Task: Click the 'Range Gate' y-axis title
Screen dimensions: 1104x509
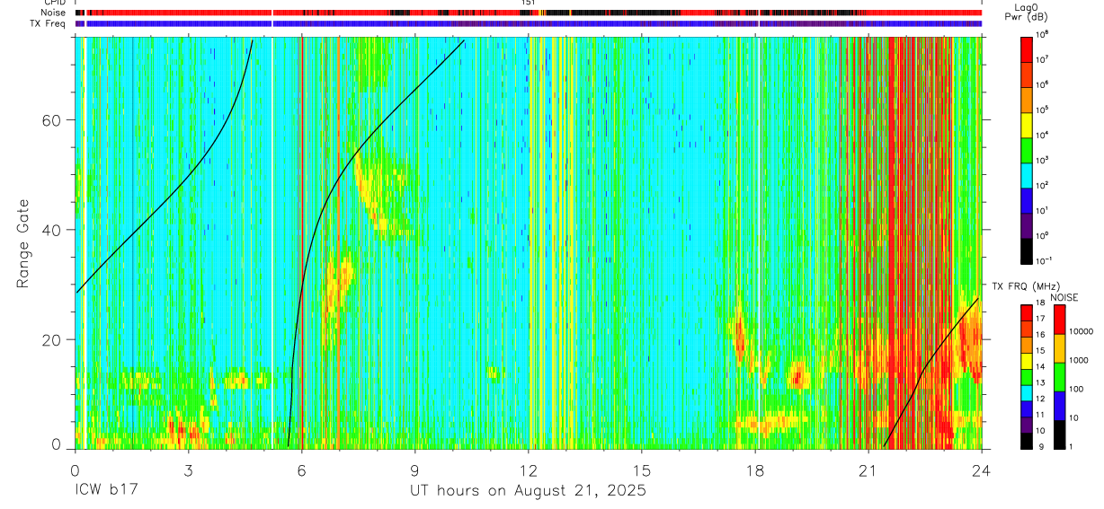Action: [x=23, y=244]
